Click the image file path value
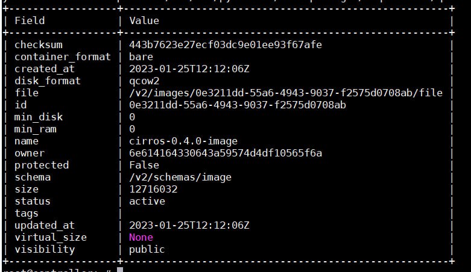Image resolution: width=471 pixels, height=272 pixels. tap(286, 93)
